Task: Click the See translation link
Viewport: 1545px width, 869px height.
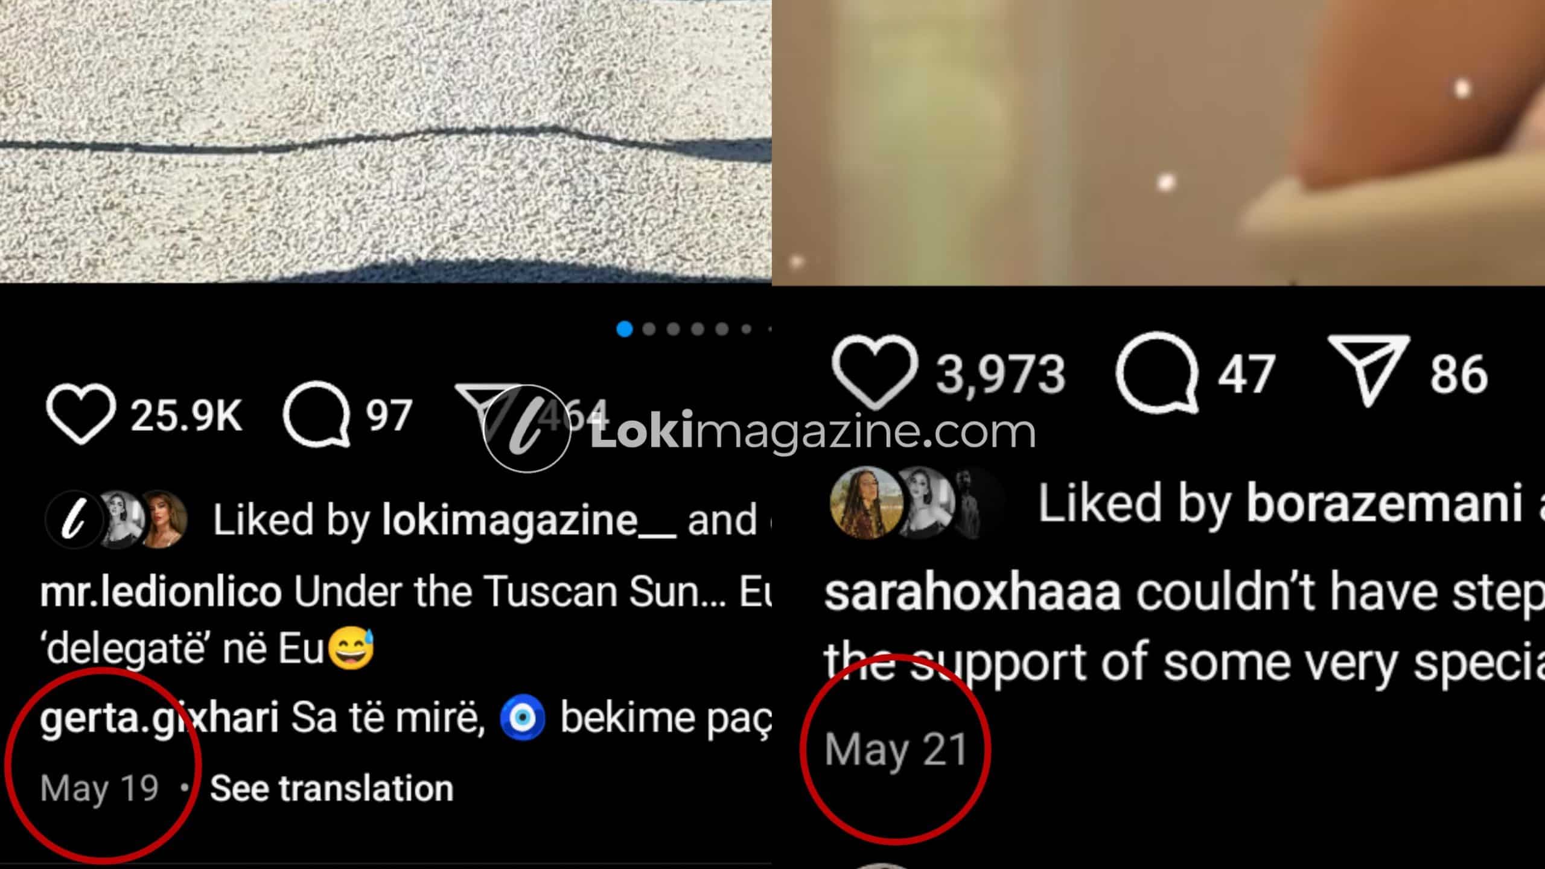Action: coord(331,789)
